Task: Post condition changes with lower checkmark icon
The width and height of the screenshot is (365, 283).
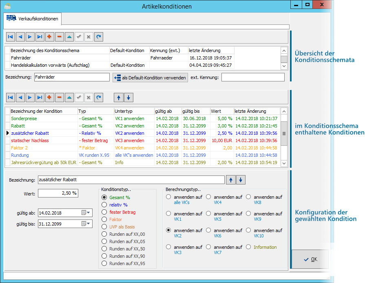Action: (79, 98)
